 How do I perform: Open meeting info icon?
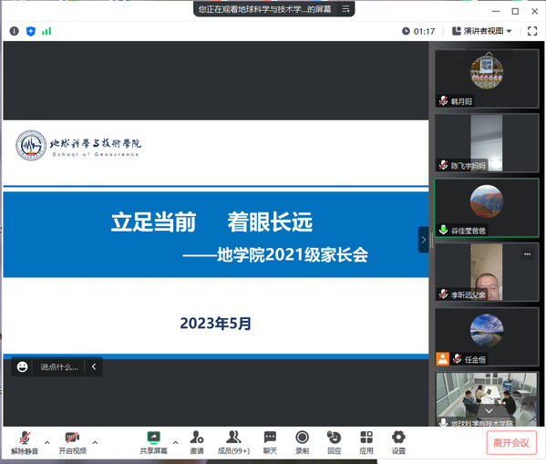(14, 31)
